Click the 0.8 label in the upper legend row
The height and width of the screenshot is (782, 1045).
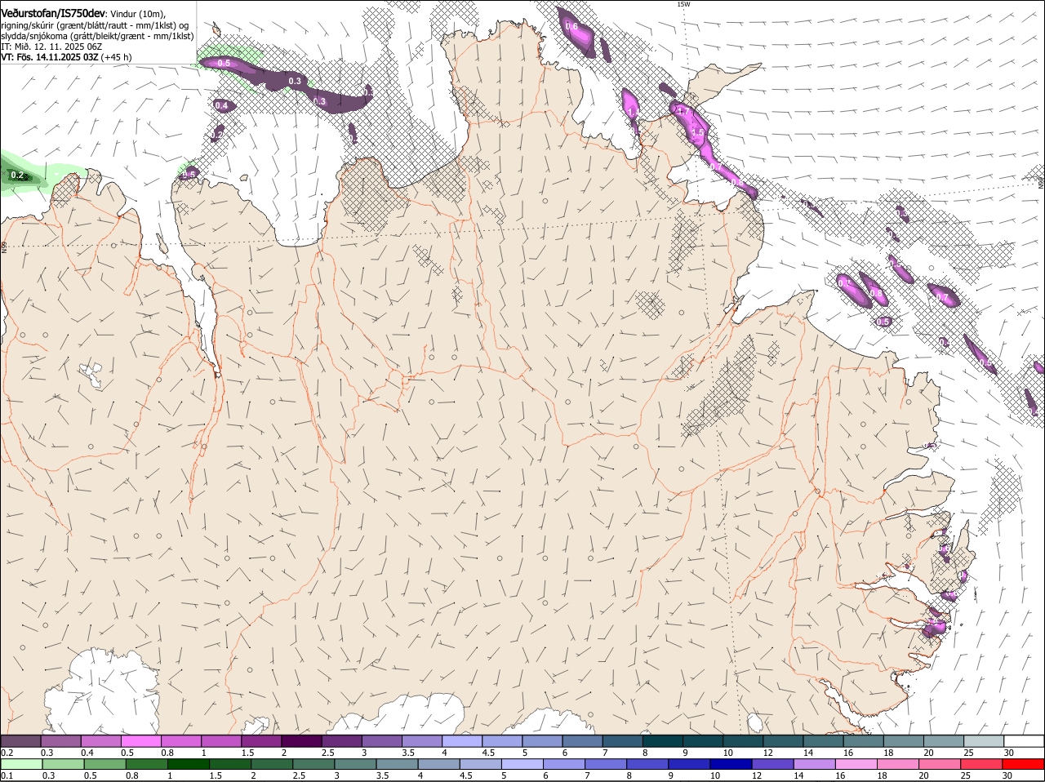167,753
